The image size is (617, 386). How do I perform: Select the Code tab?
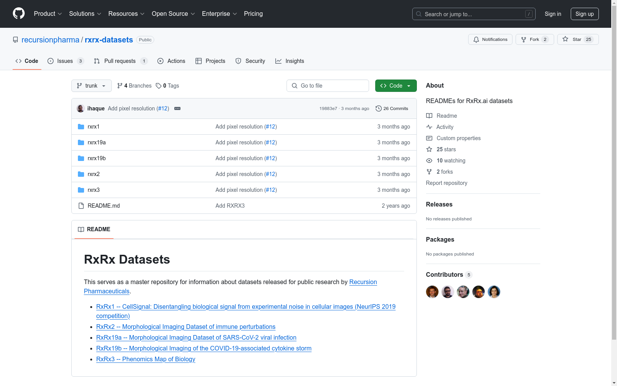coord(27,61)
